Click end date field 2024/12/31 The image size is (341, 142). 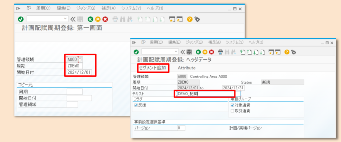[233, 88]
